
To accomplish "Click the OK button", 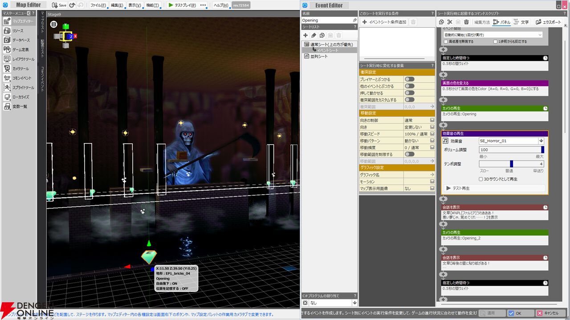I will click(x=515, y=313).
